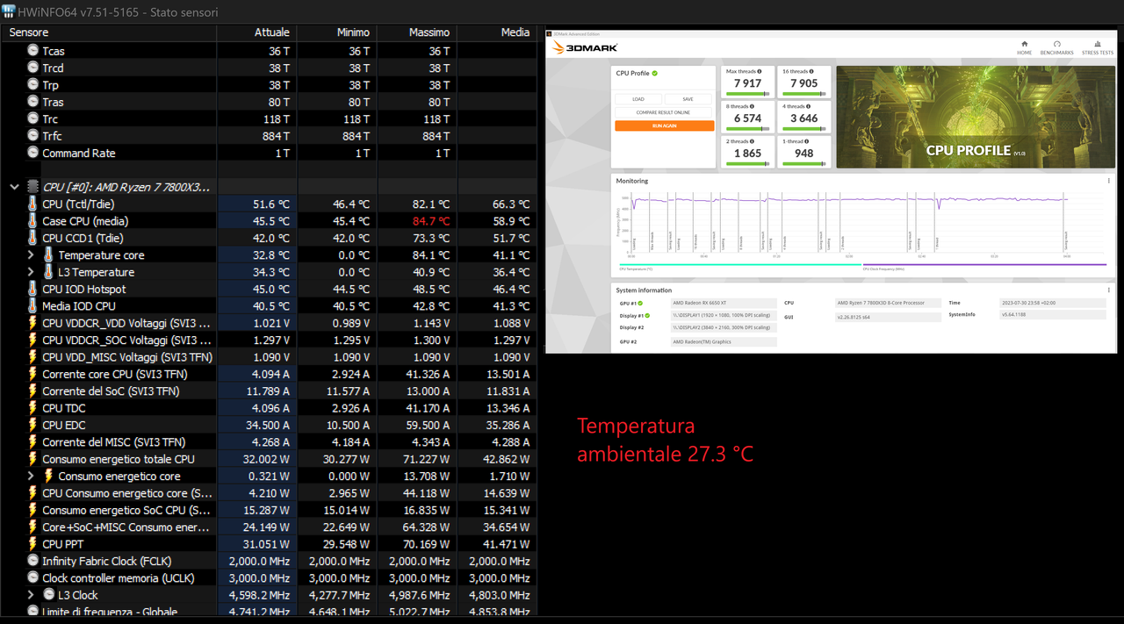Click the info icon next to 16 threads

click(811, 71)
